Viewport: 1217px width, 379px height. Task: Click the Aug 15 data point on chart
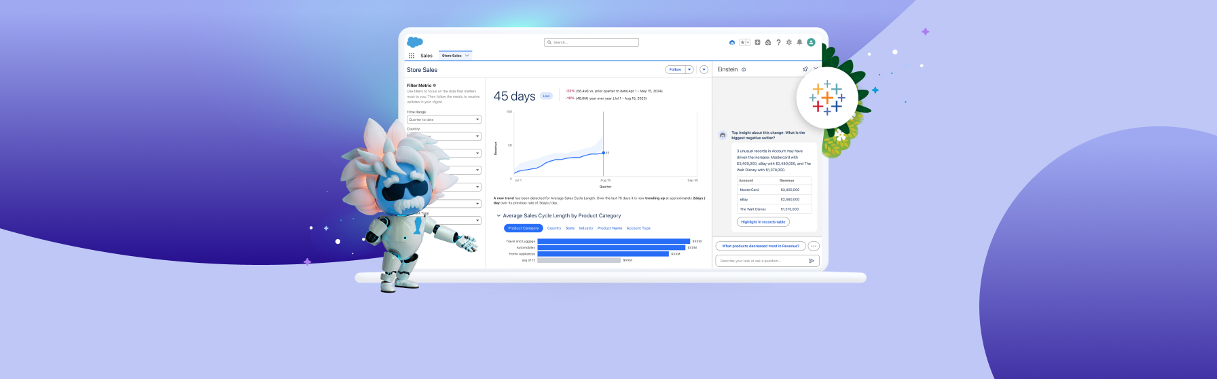point(604,153)
